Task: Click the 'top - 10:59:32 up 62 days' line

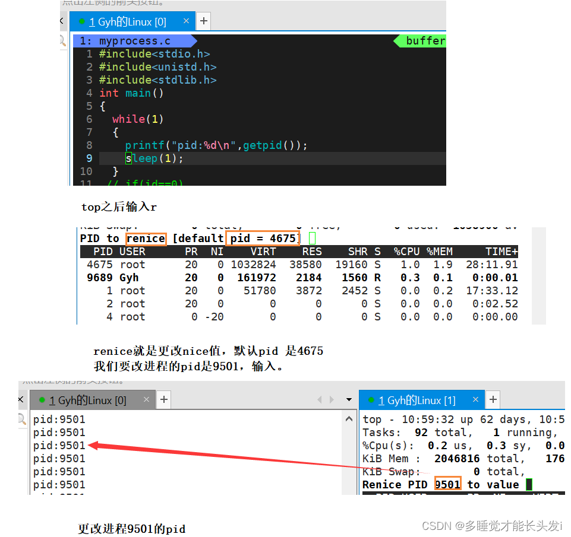Action: coord(463,420)
